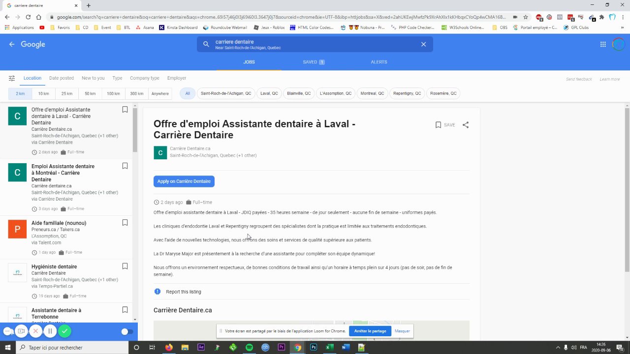Switch to the ALERTS tab

(379, 62)
